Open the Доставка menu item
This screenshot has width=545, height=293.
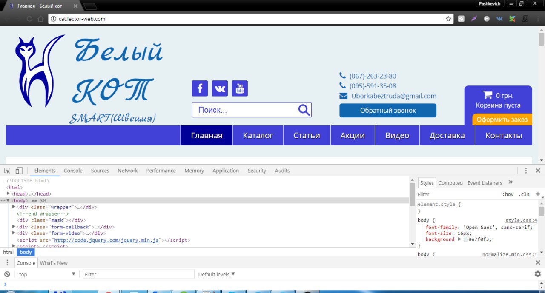pyautogui.click(x=447, y=135)
